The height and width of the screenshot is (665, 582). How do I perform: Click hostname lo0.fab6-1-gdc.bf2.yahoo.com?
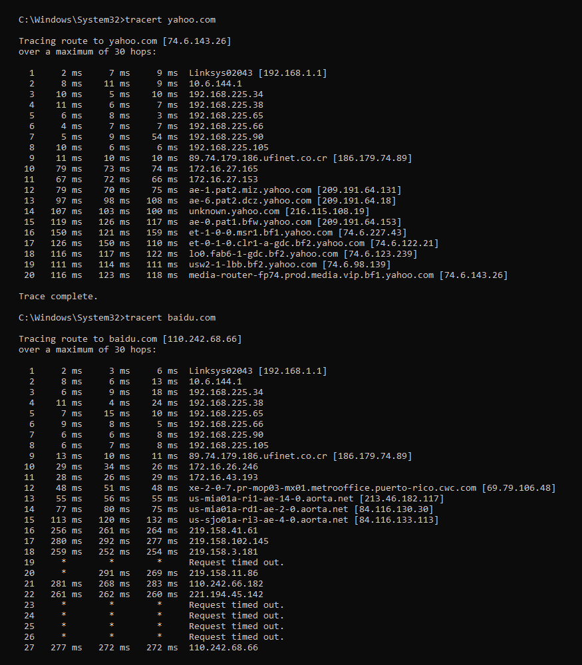tap(263, 254)
